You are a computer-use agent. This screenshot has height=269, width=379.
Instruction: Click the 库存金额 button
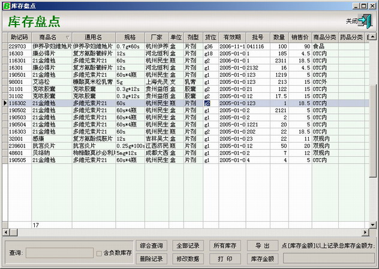pyautogui.click(x=262, y=259)
